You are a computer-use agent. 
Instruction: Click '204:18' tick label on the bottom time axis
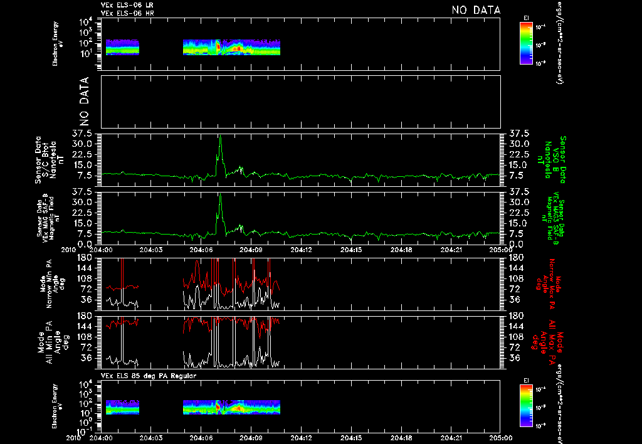tap(401, 438)
